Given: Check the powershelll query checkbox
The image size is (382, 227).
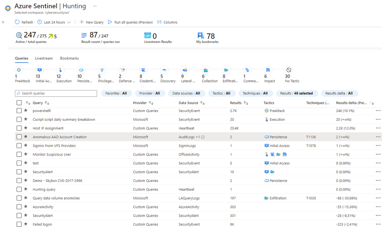Looking at the screenshot, I should point(19,110).
